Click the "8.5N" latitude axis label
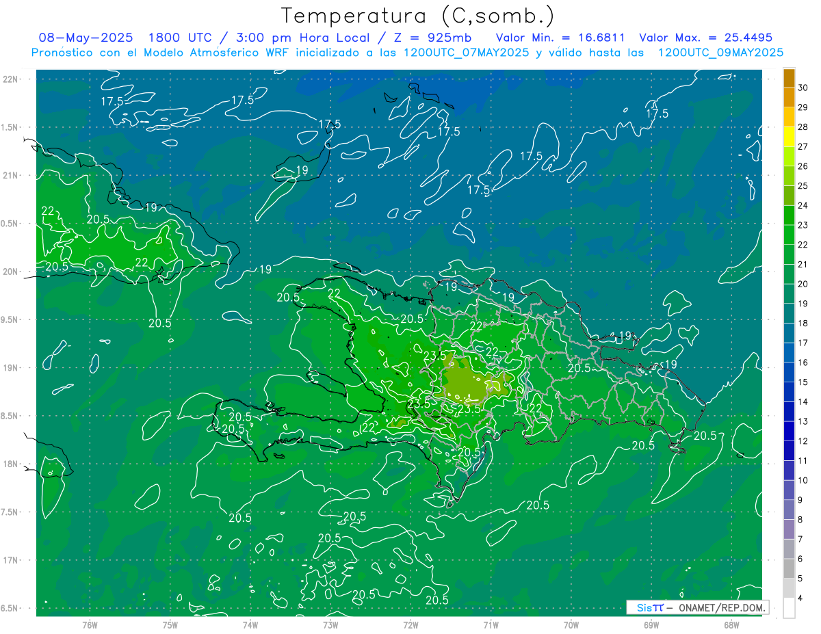The width and height of the screenshot is (821, 634). click(10, 417)
